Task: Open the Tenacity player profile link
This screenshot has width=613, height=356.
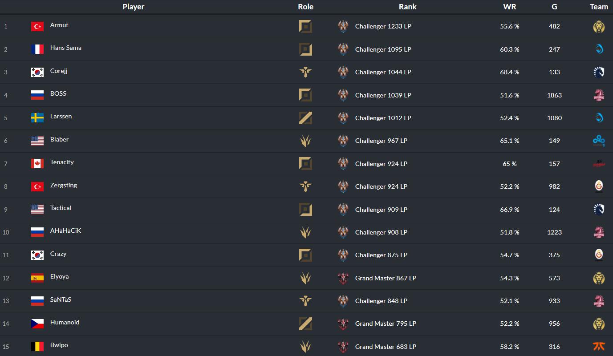Action: (62, 162)
